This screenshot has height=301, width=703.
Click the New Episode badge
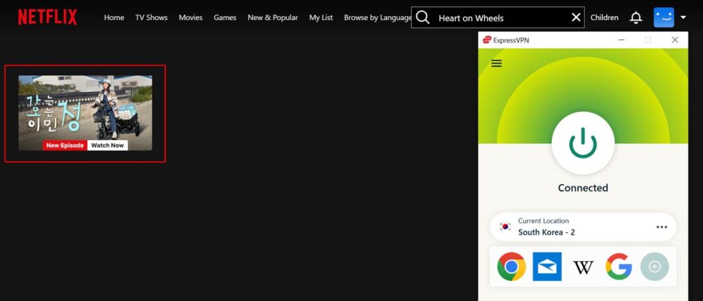point(65,145)
